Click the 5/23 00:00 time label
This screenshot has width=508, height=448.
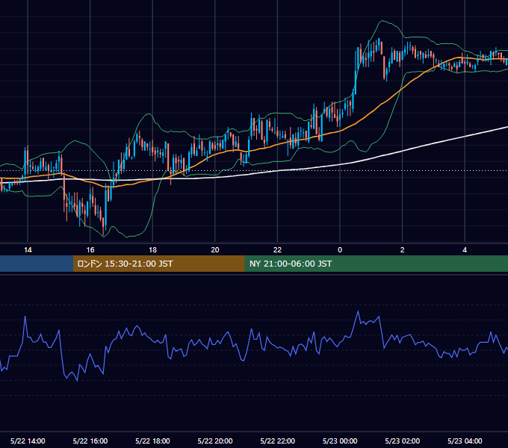point(340,441)
